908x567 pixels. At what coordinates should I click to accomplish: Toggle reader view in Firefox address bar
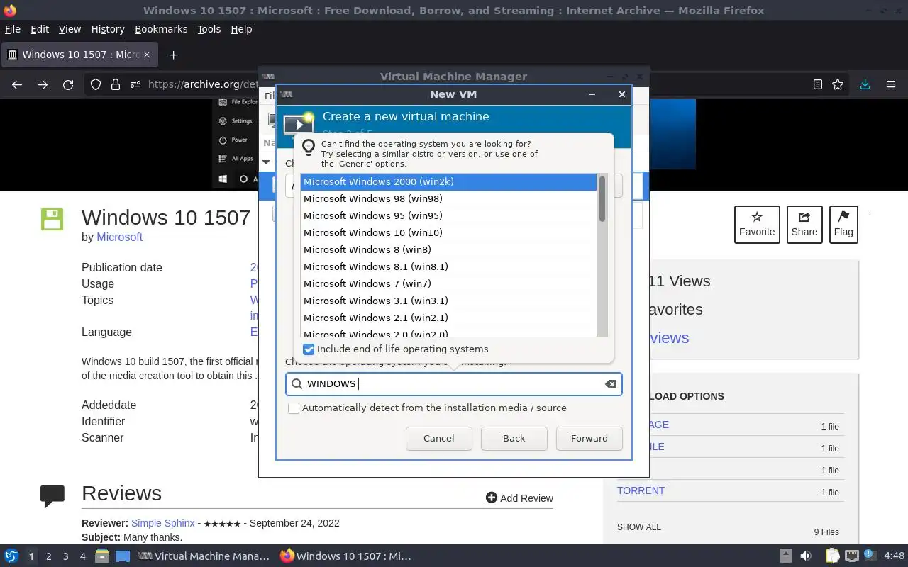point(818,84)
